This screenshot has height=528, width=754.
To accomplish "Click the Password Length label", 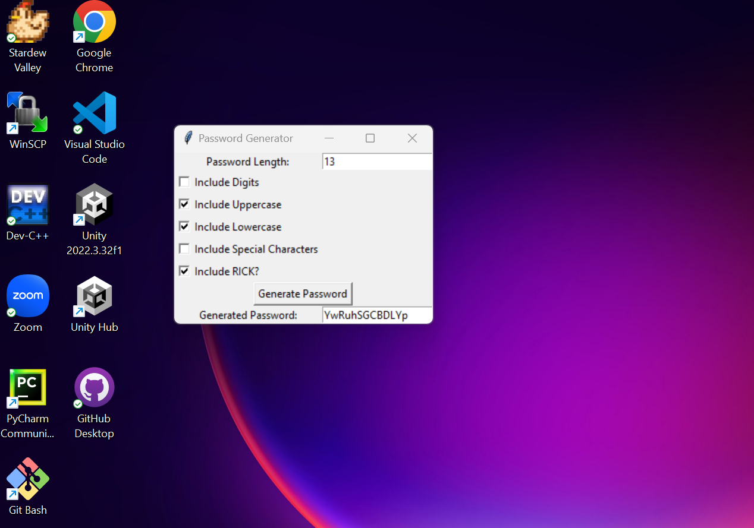I will tap(248, 162).
